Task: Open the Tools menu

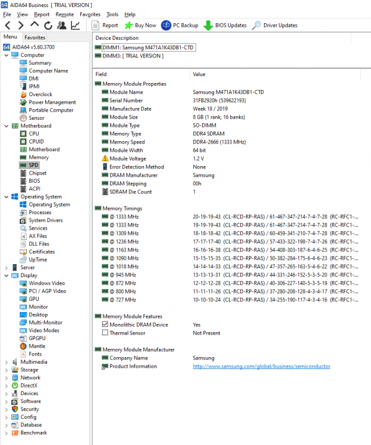Action: pos(112,14)
